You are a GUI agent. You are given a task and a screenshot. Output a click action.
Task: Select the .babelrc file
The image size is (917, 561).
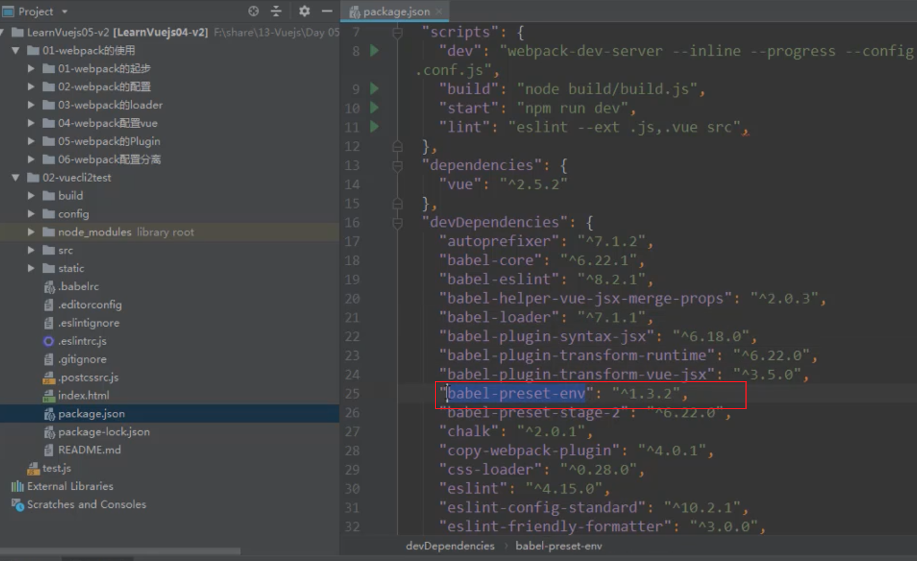(x=78, y=286)
